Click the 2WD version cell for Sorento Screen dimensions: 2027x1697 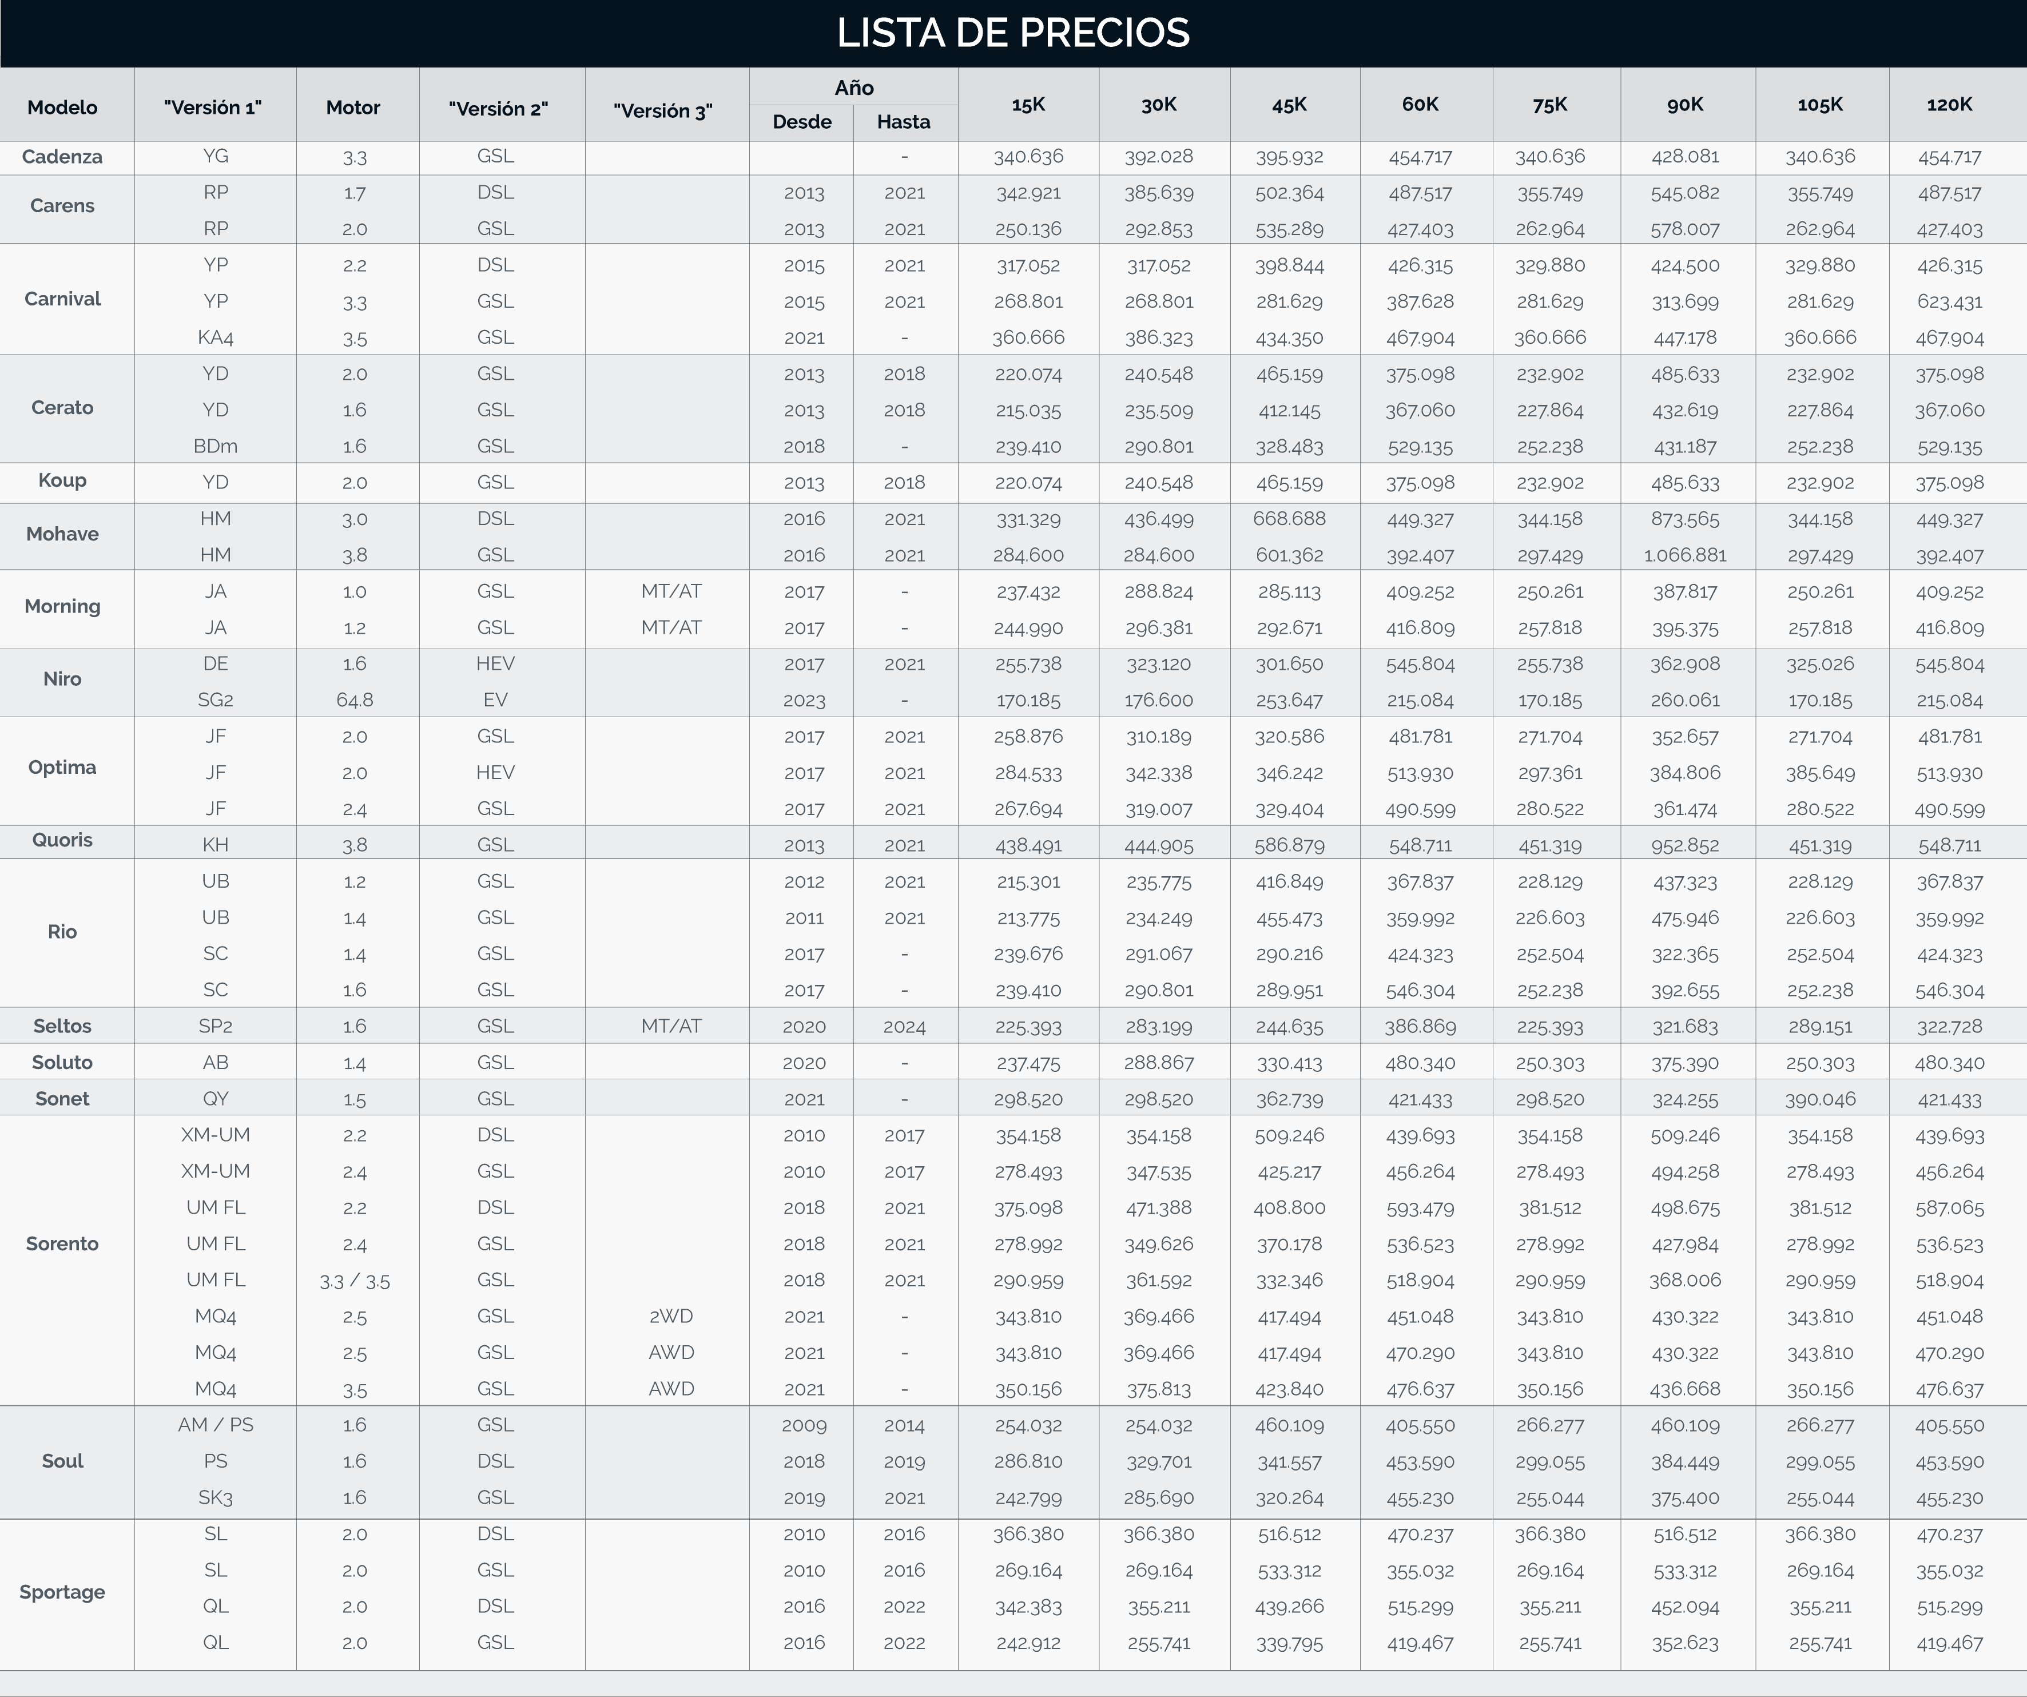[x=671, y=1316]
